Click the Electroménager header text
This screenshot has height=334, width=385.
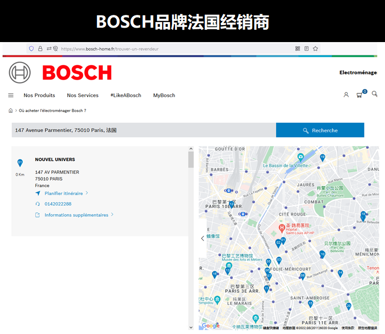pyautogui.click(x=358, y=72)
